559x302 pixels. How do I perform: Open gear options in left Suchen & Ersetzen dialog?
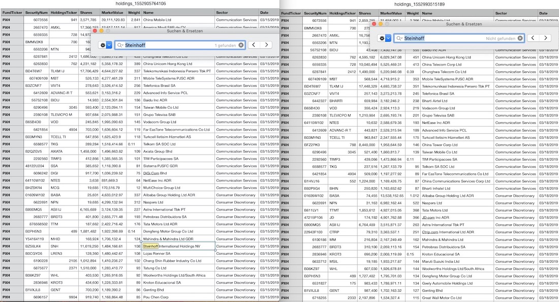106,45
